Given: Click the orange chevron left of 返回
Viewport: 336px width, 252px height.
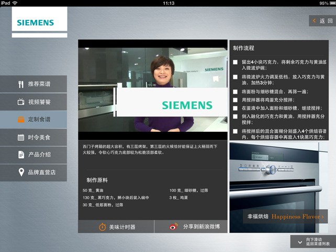Looking at the screenshot, I should tap(315, 21).
